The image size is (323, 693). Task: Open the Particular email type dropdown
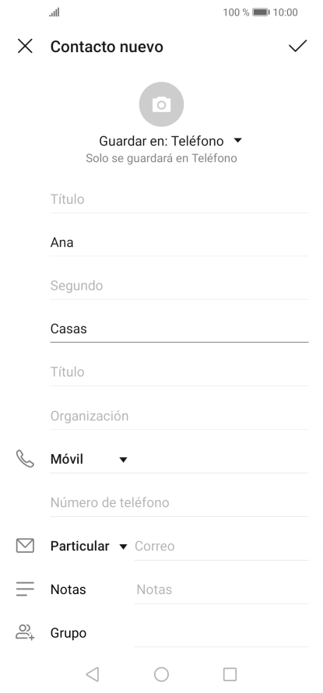click(89, 546)
